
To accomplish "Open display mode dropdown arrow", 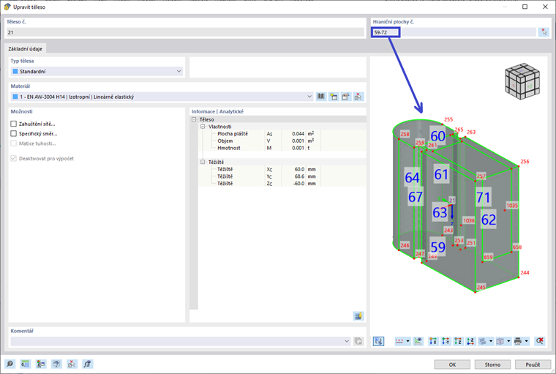I will click(491, 341).
